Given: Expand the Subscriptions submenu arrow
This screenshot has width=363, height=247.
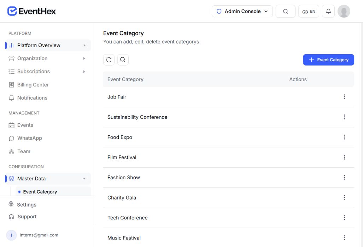Looking at the screenshot, I should tap(84, 72).
